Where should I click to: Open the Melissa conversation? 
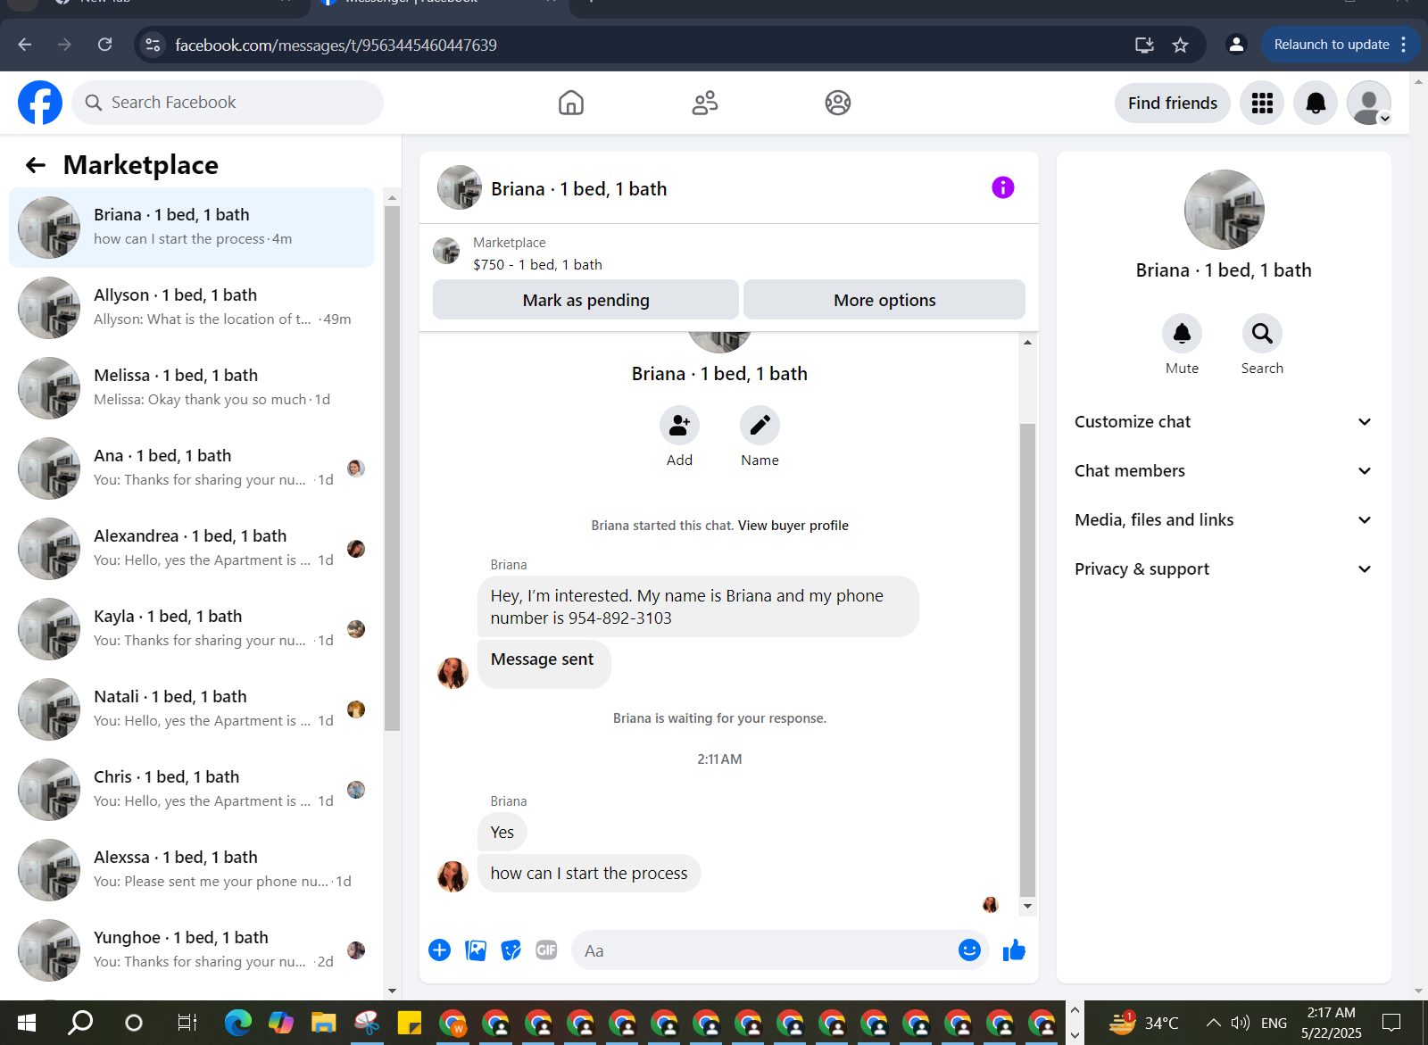pyautogui.click(x=192, y=388)
